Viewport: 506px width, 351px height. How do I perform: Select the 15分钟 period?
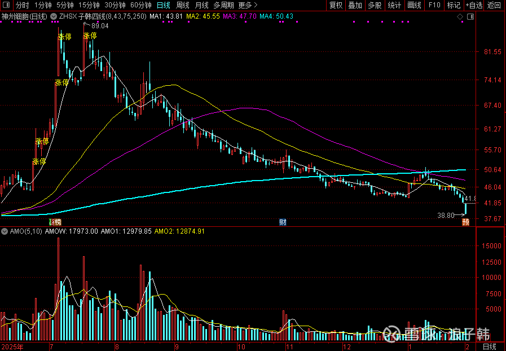89,5
